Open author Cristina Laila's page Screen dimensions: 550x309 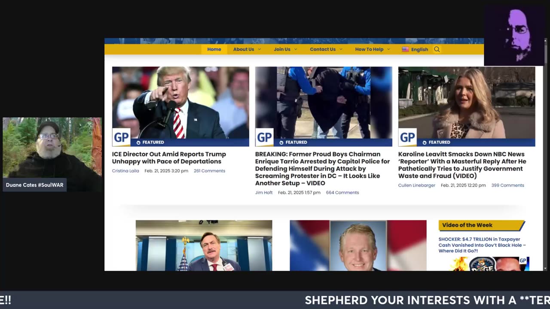tap(125, 171)
